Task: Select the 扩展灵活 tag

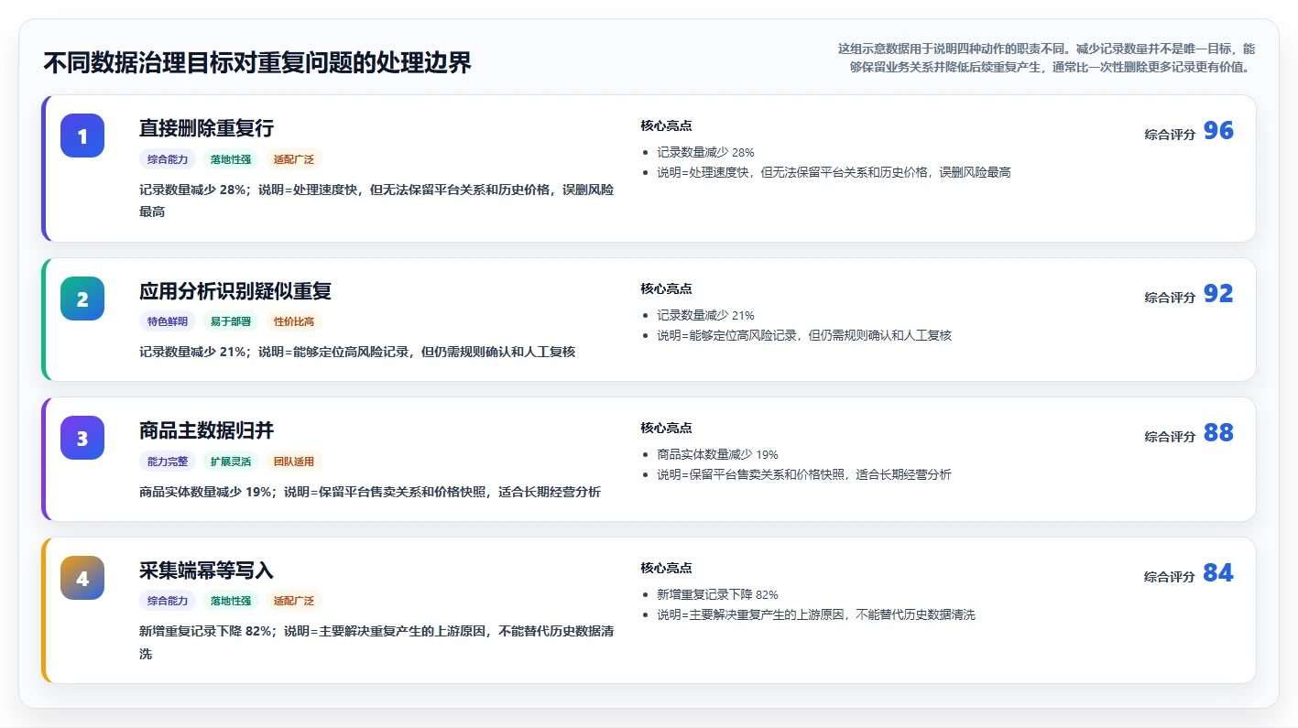Action: 231,462
